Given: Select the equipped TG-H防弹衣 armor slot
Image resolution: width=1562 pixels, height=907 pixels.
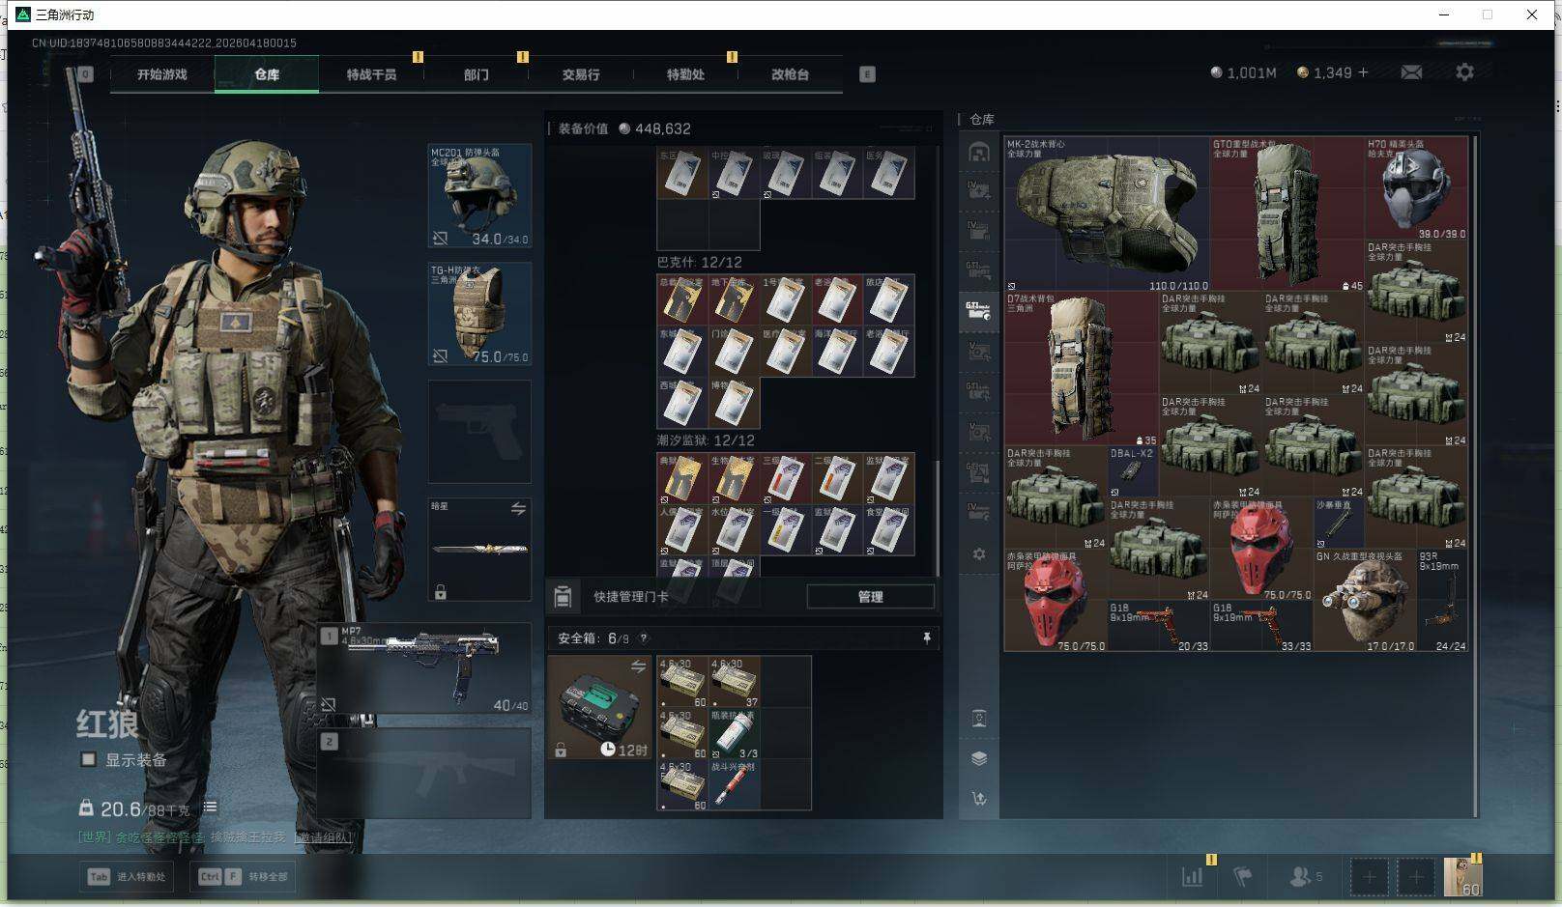Looking at the screenshot, I should pos(479,314).
